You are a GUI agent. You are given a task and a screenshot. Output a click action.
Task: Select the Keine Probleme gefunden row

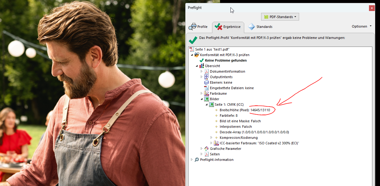(x=226, y=60)
